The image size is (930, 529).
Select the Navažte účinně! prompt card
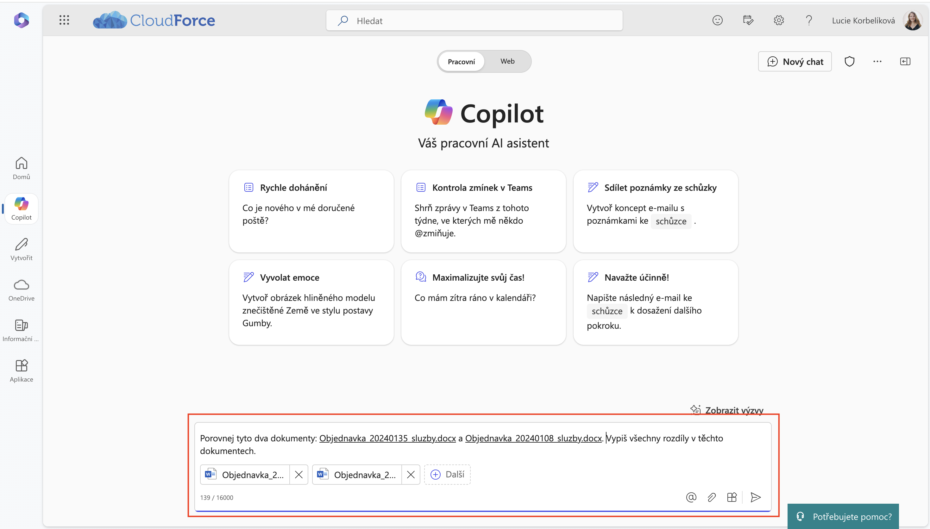point(656,302)
